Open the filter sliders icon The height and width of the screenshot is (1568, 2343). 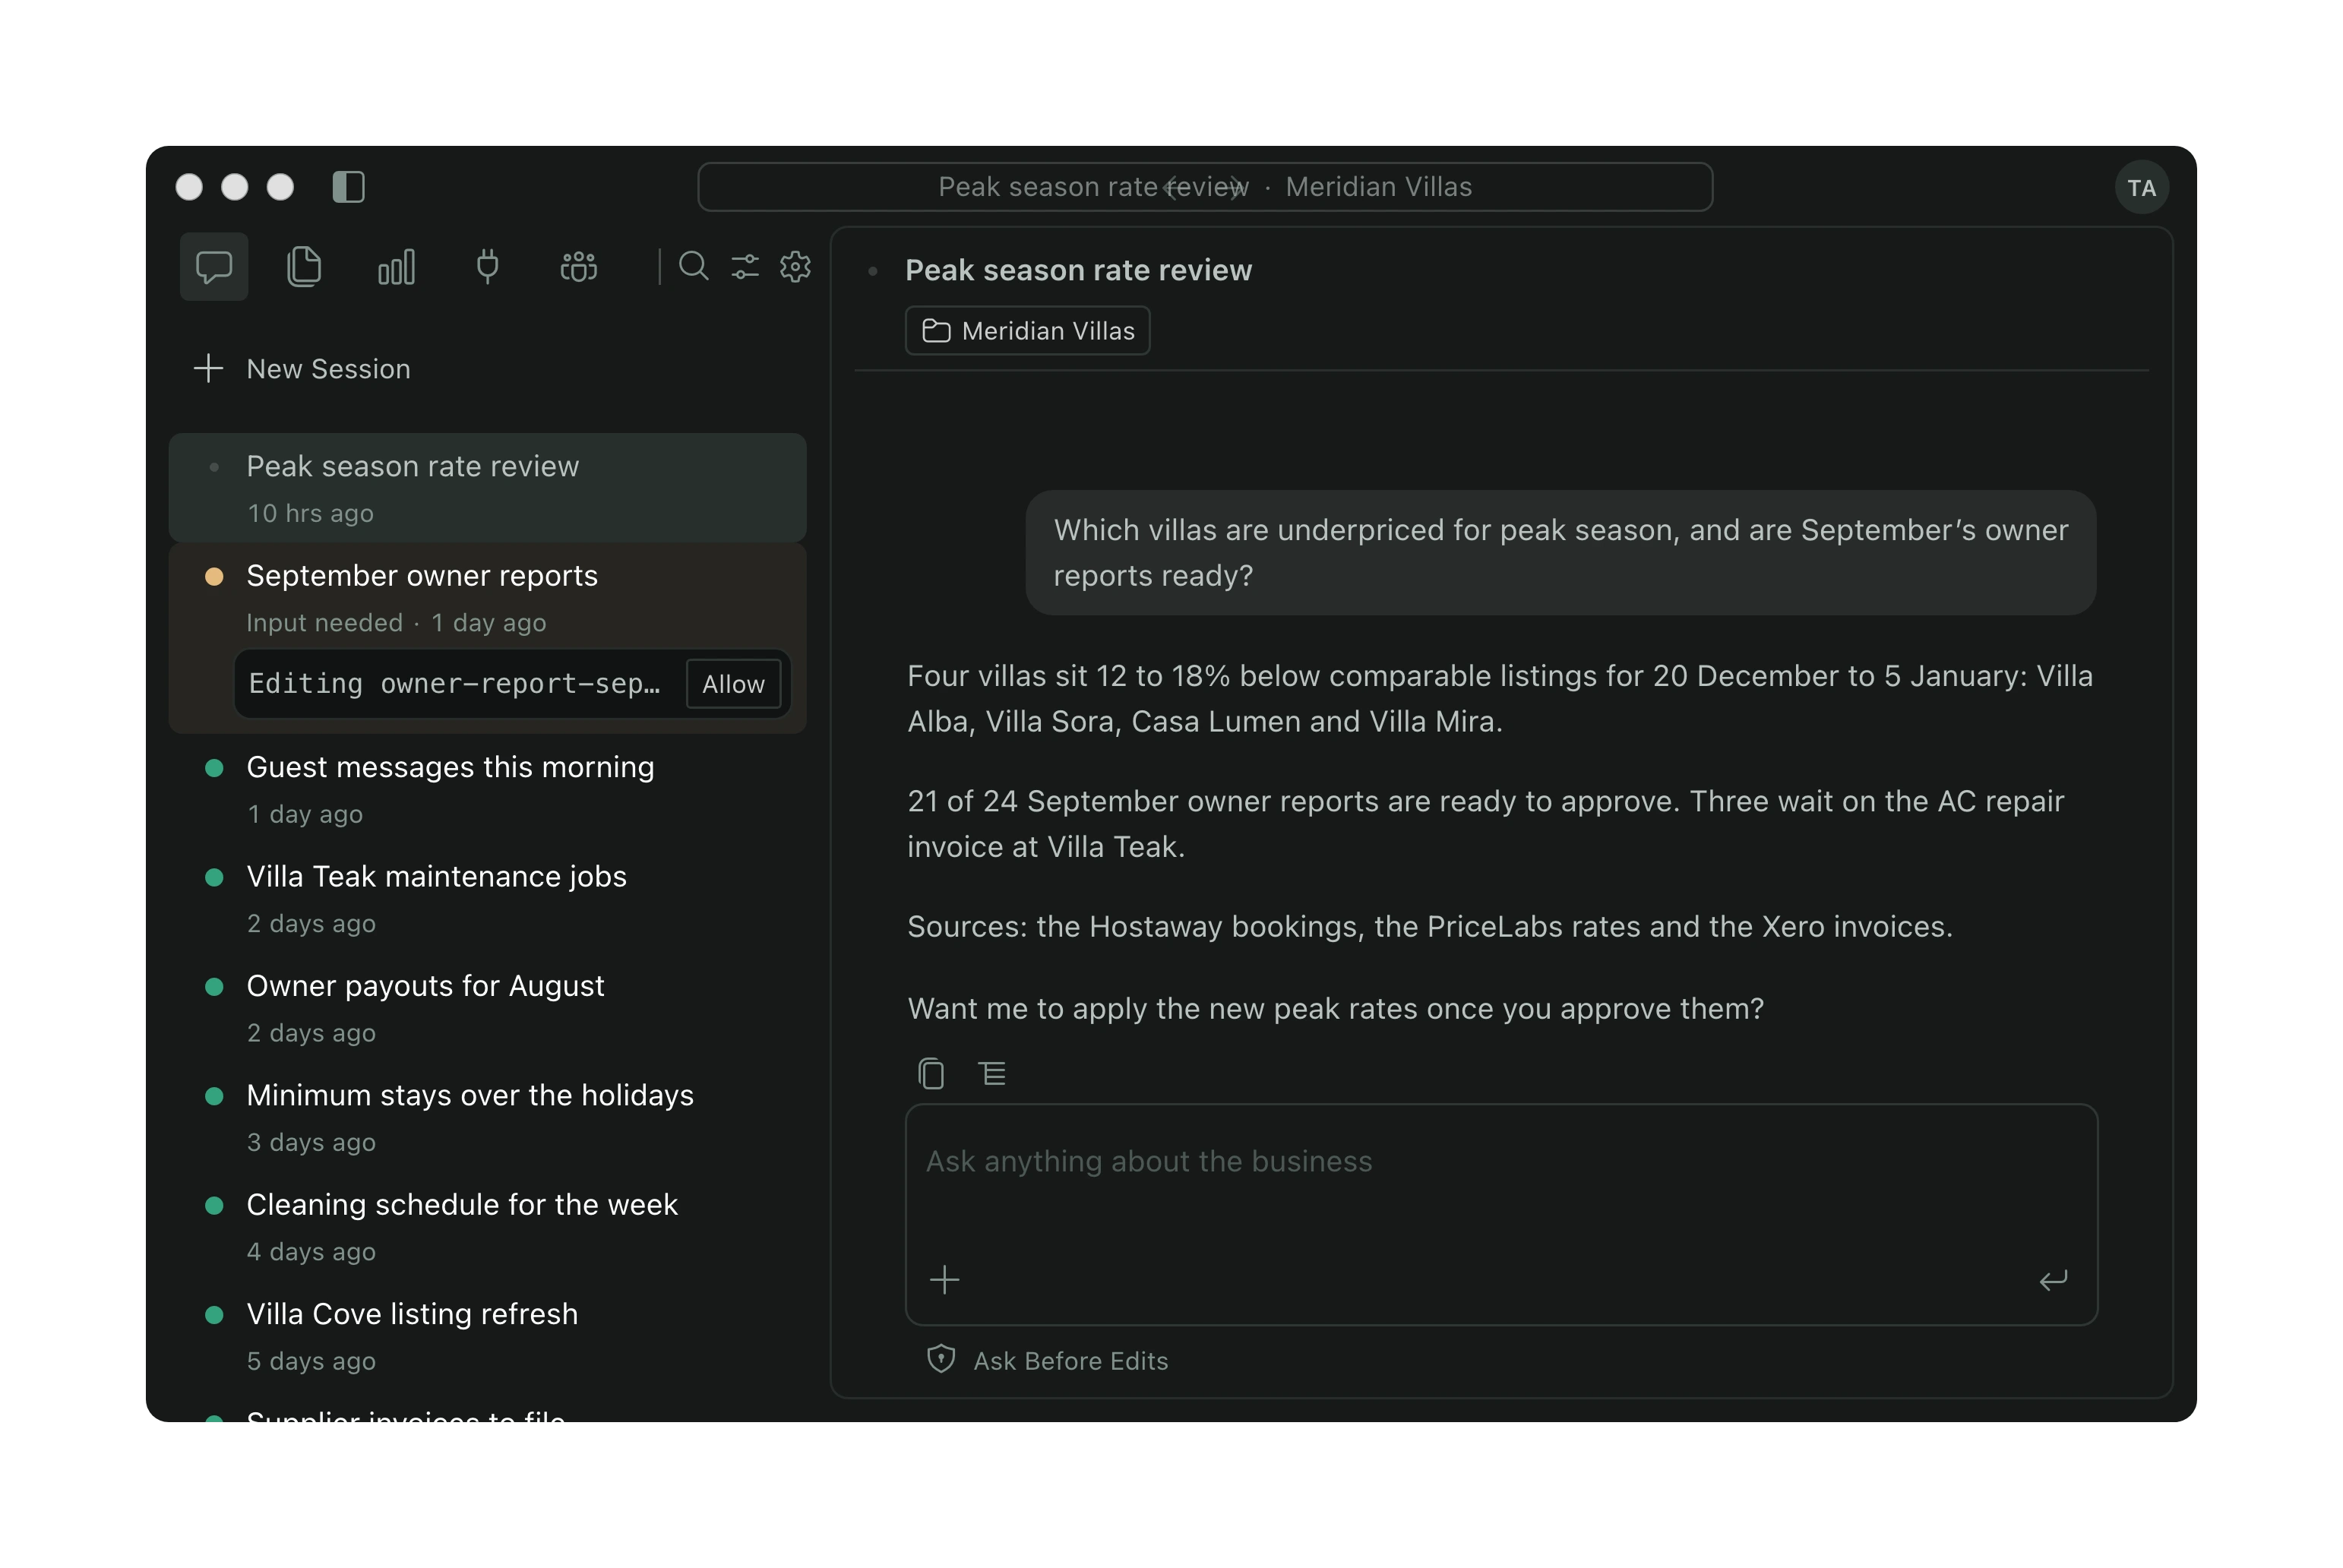coord(745,266)
